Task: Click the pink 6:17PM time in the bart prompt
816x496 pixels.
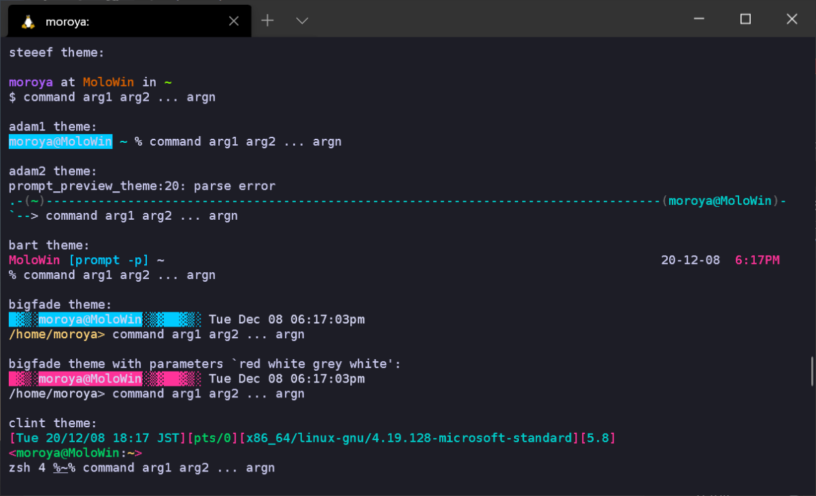Action: pos(758,260)
